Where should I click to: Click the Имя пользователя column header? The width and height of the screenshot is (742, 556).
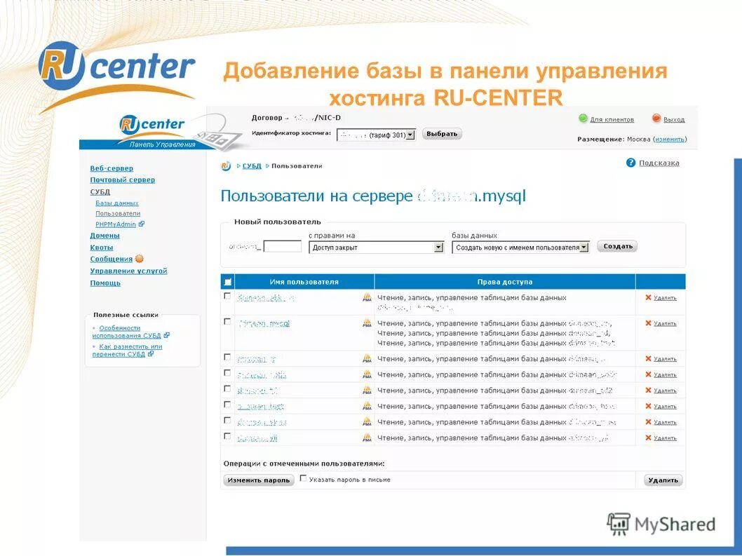click(304, 282)
